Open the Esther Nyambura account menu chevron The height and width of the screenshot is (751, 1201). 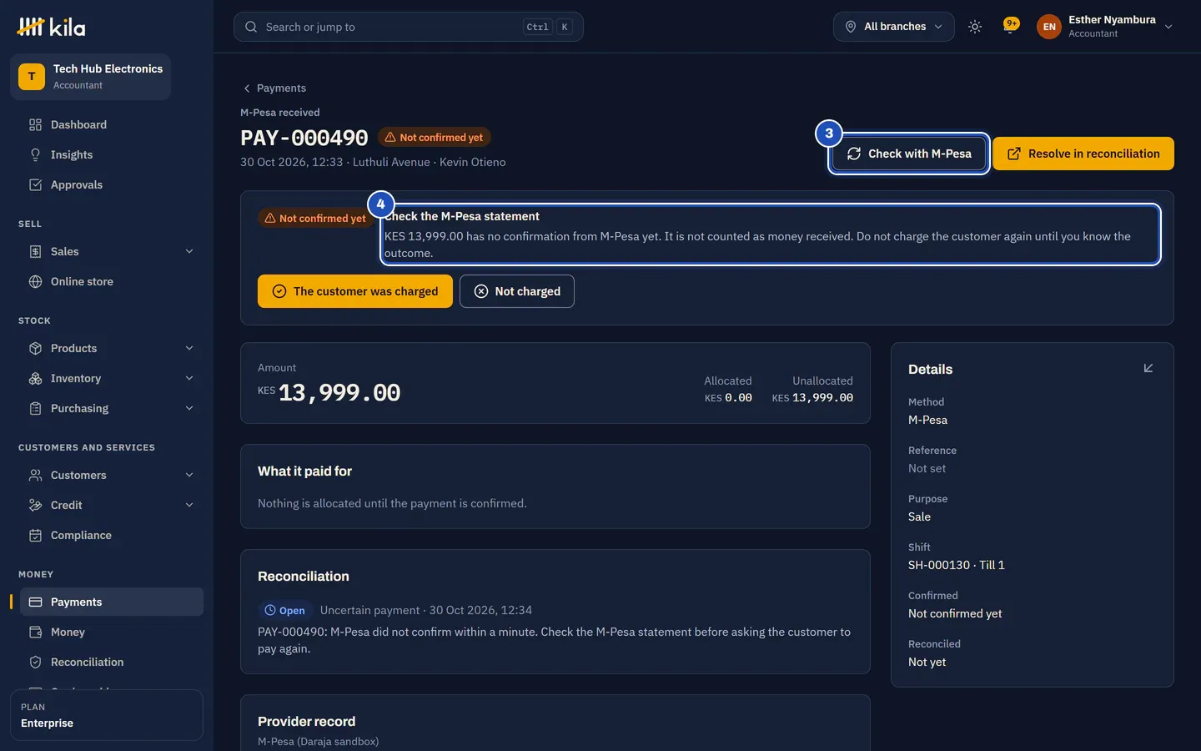[x=1168, y=27]
